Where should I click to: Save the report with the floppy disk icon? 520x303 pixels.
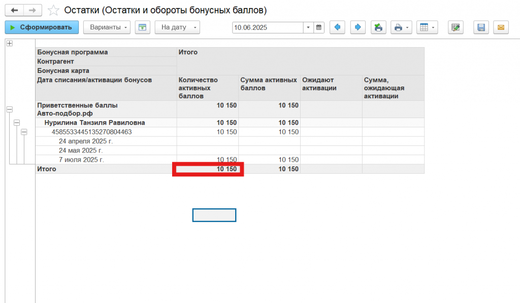(481, 27)
